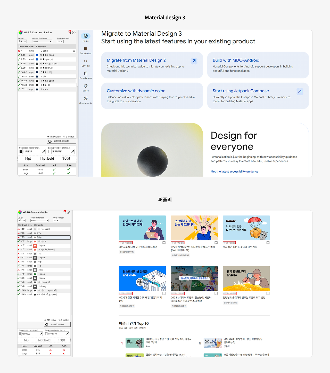
Task: Open the 스크랩만 하면 남는 게 없으니까 thumbnail
Action: coord(194,228)
